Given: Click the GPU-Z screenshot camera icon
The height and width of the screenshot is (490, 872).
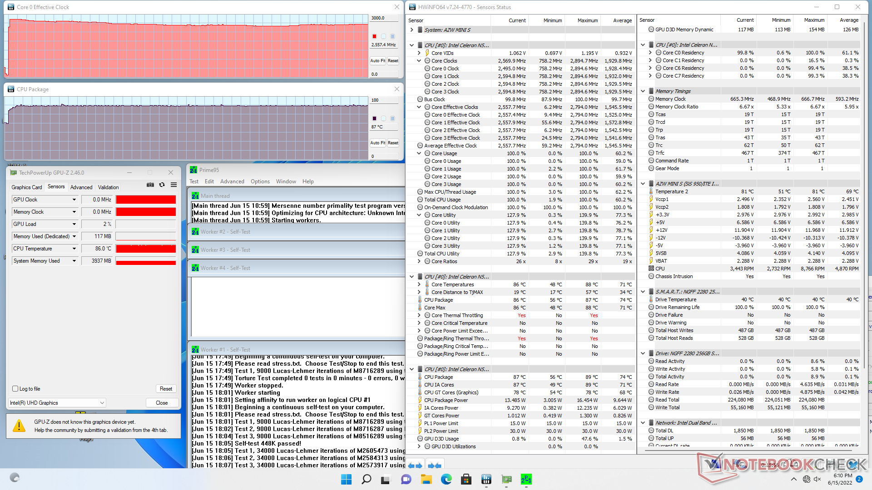Looking at the screenshot, I should (x=150, y=185).
